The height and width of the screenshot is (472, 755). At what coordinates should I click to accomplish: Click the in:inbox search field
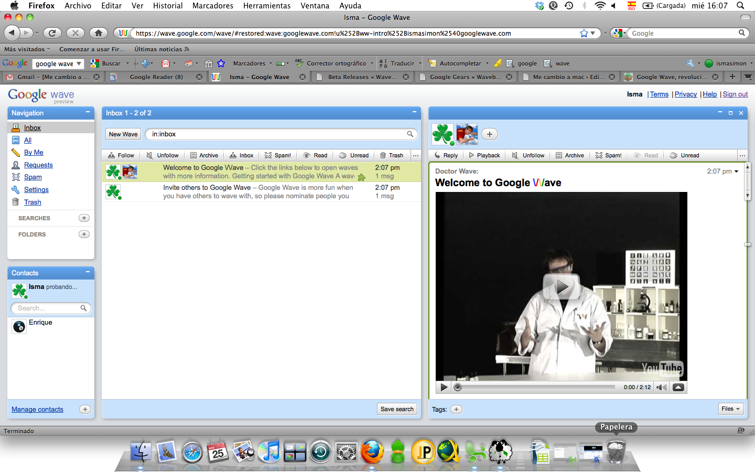coord(282,134)
